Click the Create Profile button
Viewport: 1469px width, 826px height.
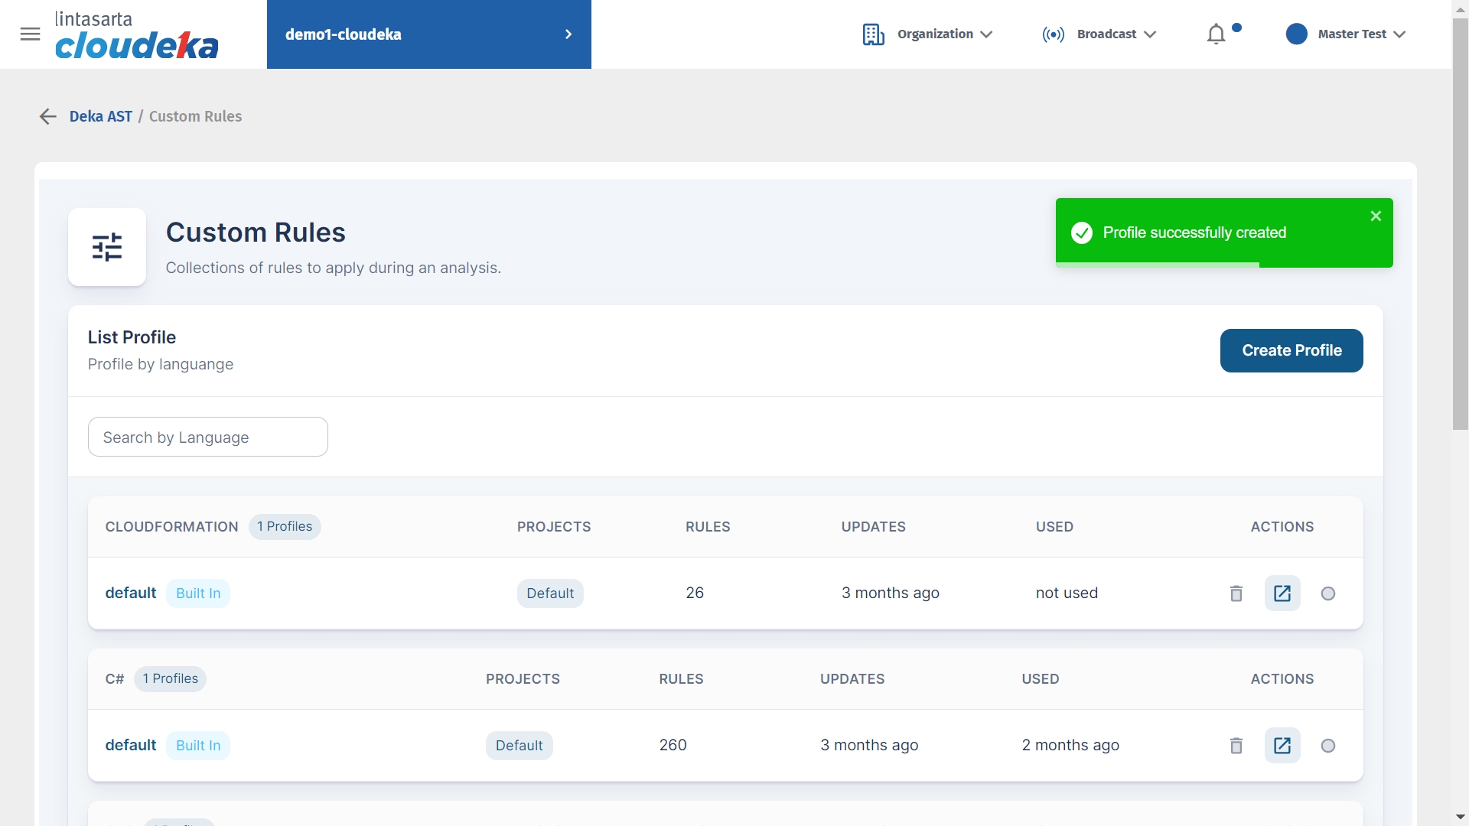tap(1291, 350)
